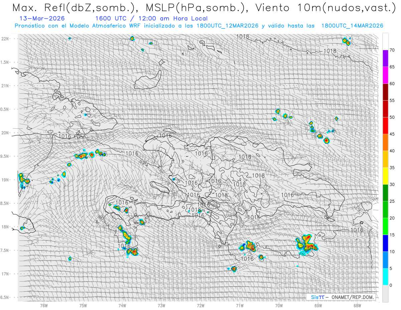This screenshot has width=401, height=310.
Task: Click the 21N latitude axis label
Action: pyautogui.click(x=5, y=86)
